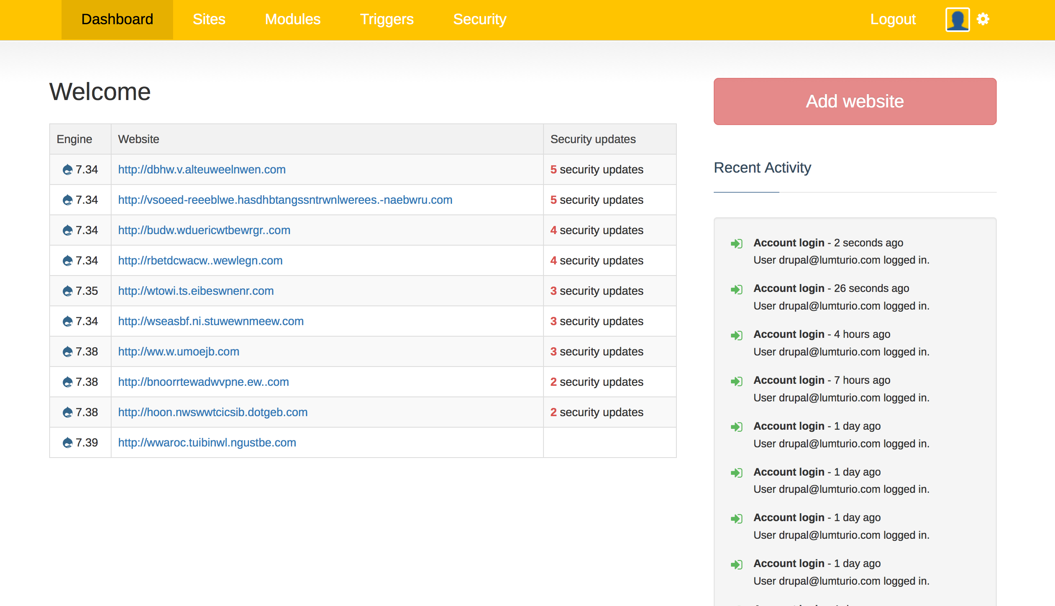Screen dimensions: 1055x606
Task: Open http://wwaroc.tuibinwl.ngustbe.com link
Action: click(x=206, y=442)
